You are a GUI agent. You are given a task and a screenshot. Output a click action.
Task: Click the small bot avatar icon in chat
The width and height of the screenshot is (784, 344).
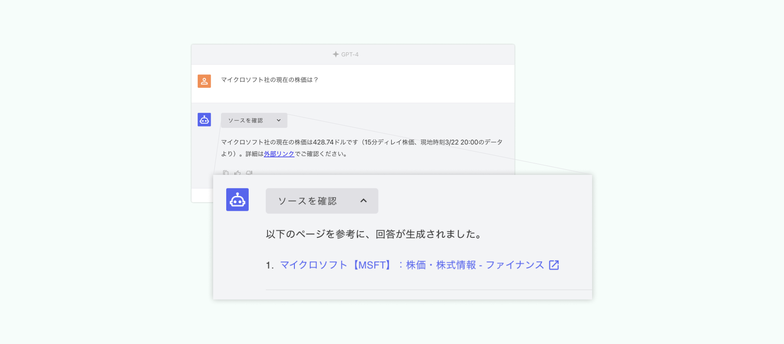point(204,120)
